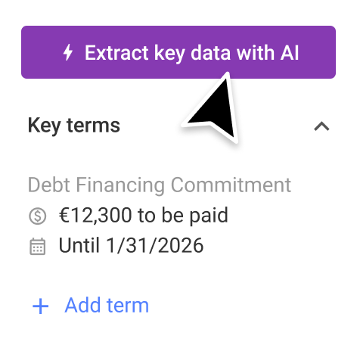Run Extract key data with AI
Viewport: 357px width, 345px height.
coord(178,52)
